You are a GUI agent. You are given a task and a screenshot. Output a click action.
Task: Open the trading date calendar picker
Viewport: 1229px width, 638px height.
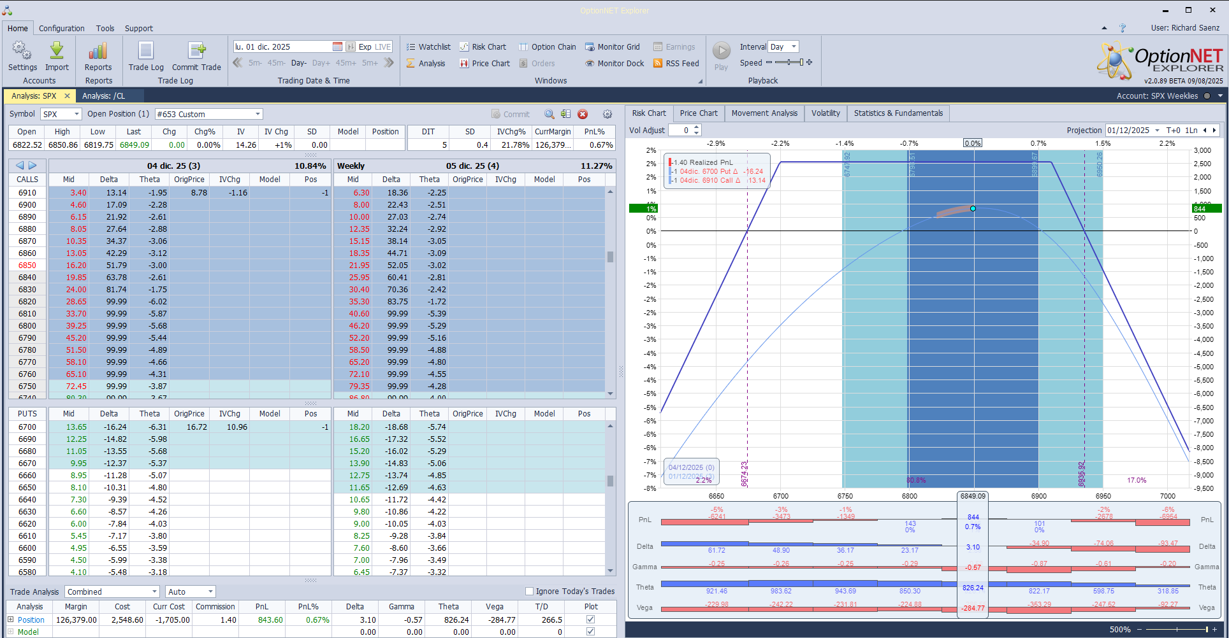point(337,46)
